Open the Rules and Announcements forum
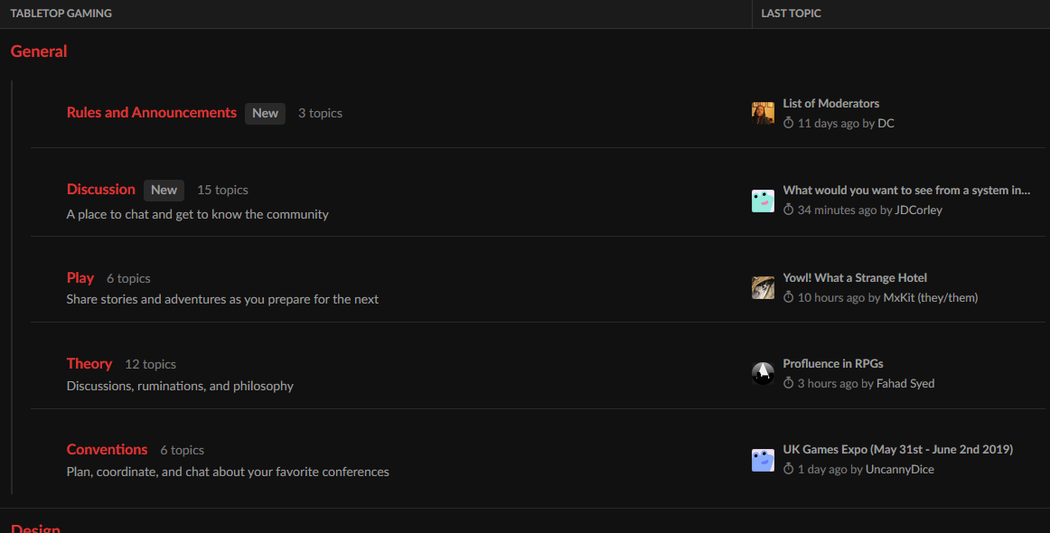Screen dimensions: 1050x533 coord(151,113)
